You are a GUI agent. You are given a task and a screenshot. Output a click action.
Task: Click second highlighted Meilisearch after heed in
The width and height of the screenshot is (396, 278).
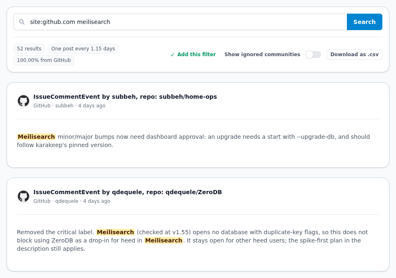click(164, 240)
